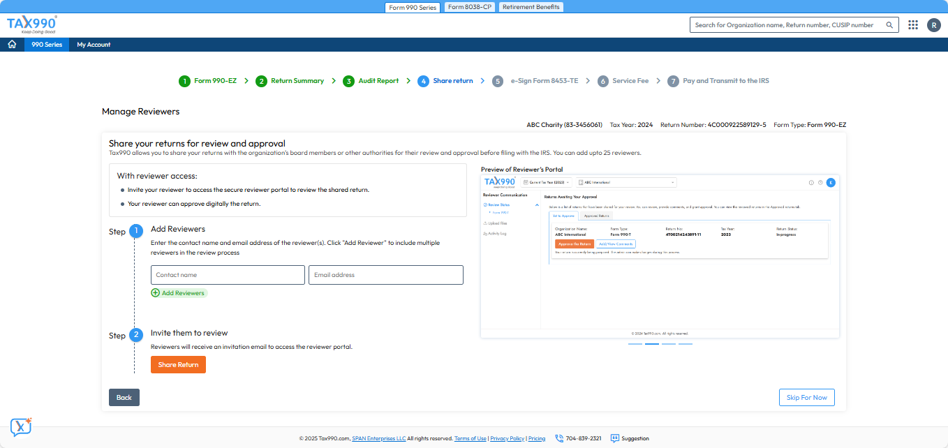Image resolution: width=948 pixels, height=448 pixels.
Task: Open the chat assistant icon
Action: [x=21, y=426]
